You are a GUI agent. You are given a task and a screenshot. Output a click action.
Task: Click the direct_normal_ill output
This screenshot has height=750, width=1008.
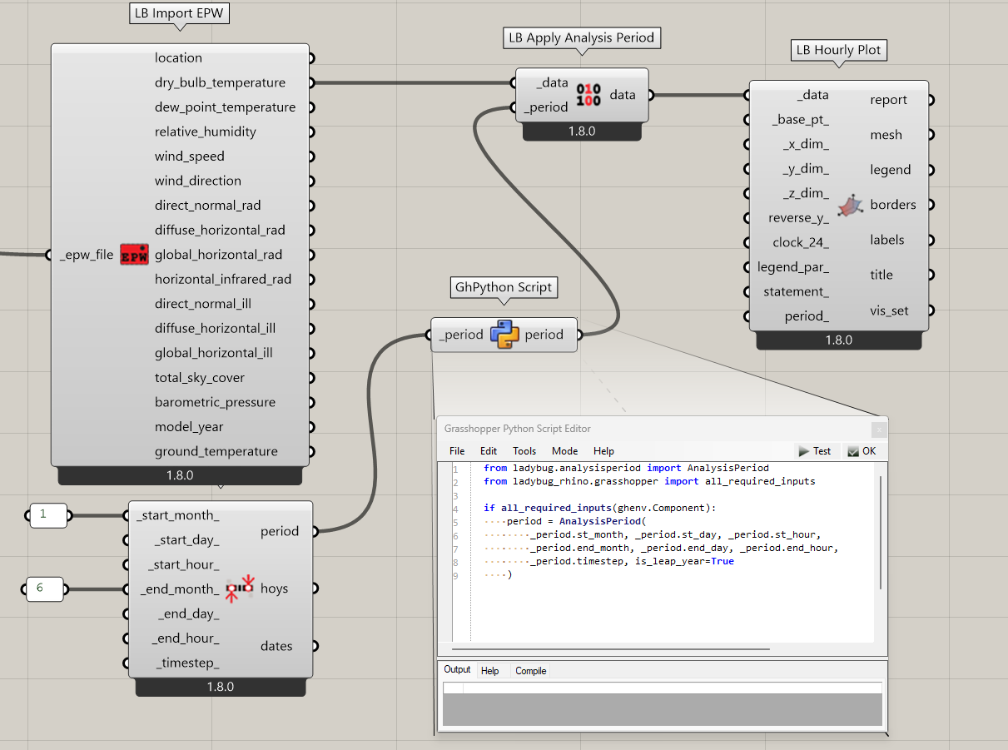coord(203,304)
